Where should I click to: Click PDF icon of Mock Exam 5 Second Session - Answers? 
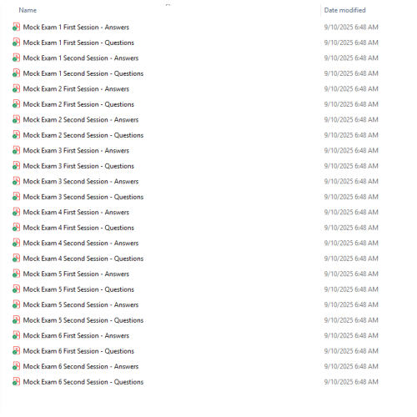(16, 304)
